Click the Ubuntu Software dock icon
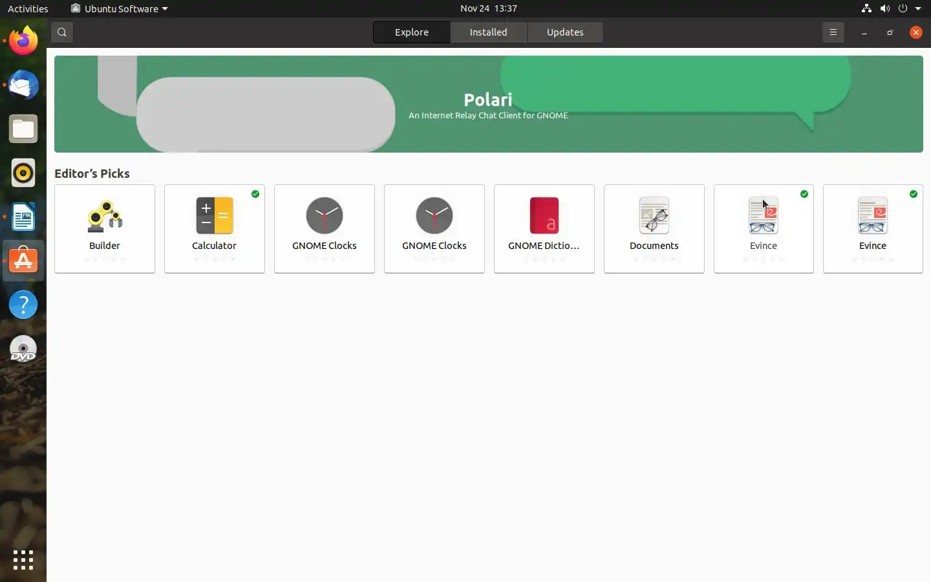Image resolution: width=931 pixels, height=582 pixels. tap(23, 261)
